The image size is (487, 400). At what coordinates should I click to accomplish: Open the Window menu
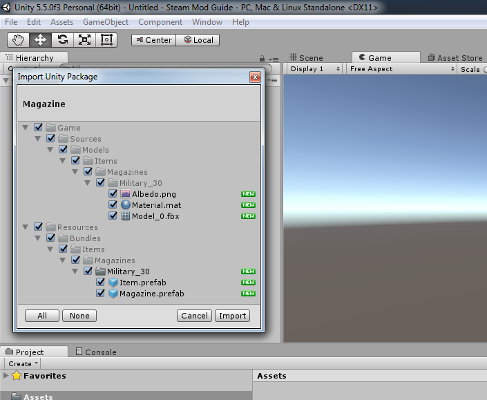[207, 22]
